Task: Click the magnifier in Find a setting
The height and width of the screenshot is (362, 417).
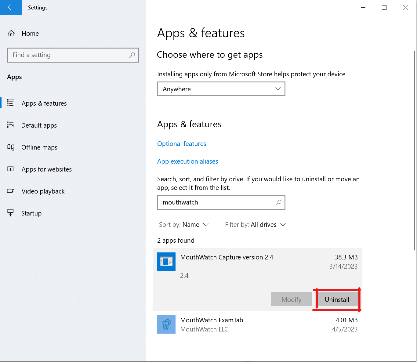Action: [x=132, y=55]
